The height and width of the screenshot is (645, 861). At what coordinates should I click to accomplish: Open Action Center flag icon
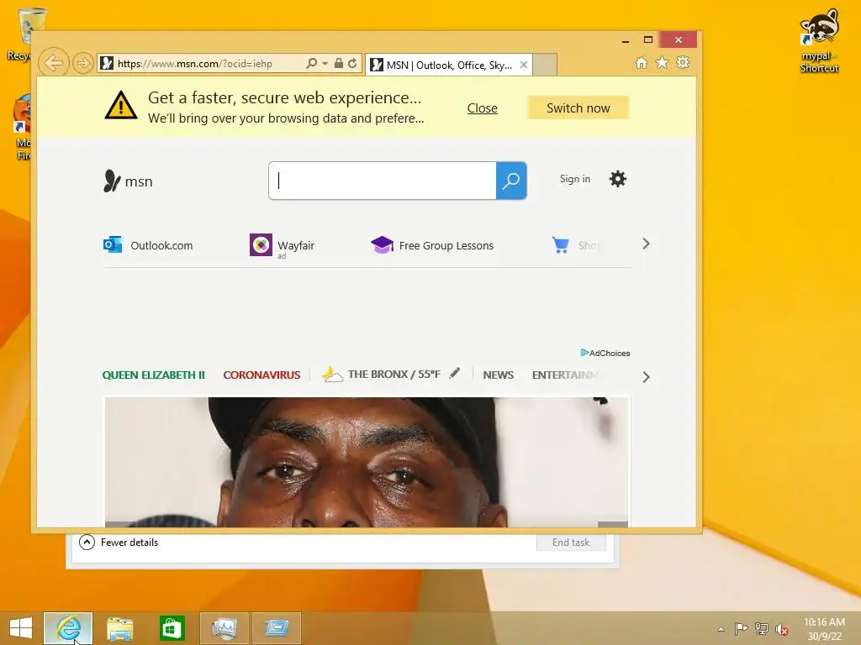741,628
